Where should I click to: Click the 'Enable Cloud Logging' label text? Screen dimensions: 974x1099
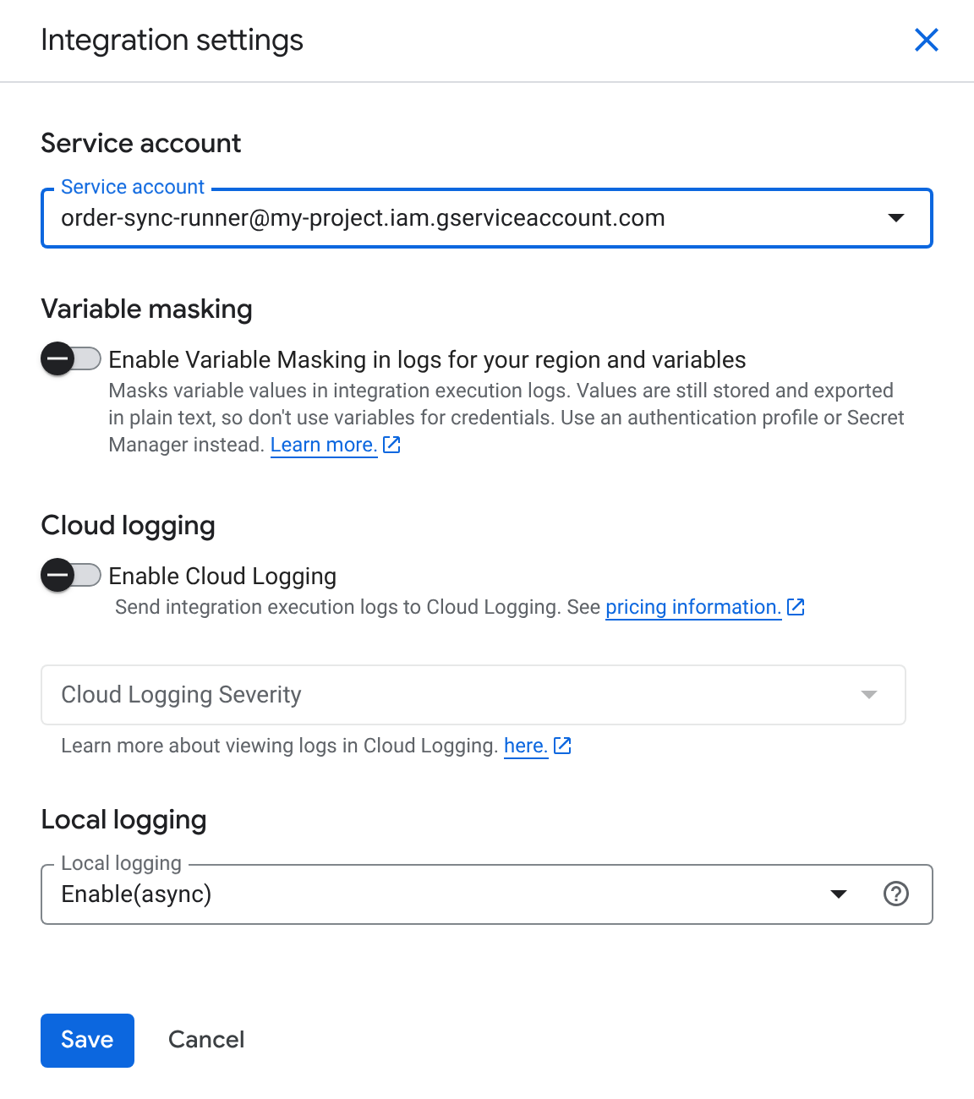tap(222, 576)
